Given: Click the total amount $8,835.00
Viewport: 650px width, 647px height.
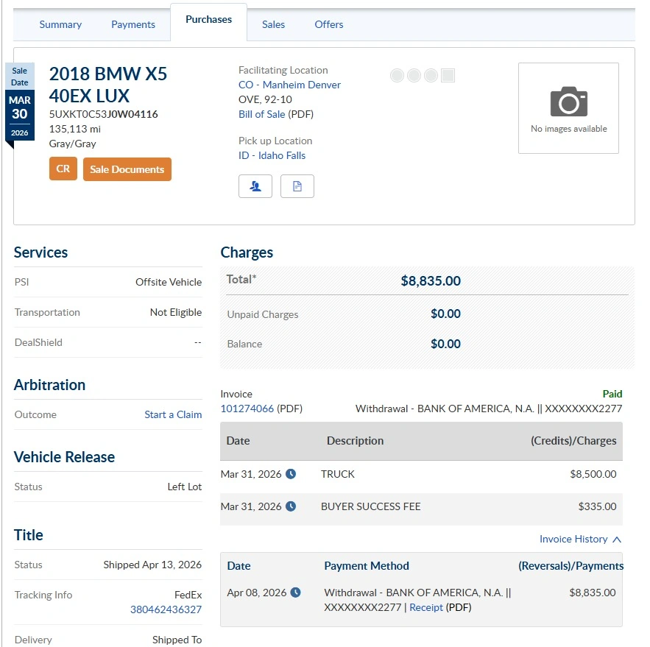Looking at the screenshot, I should (431, 280).
